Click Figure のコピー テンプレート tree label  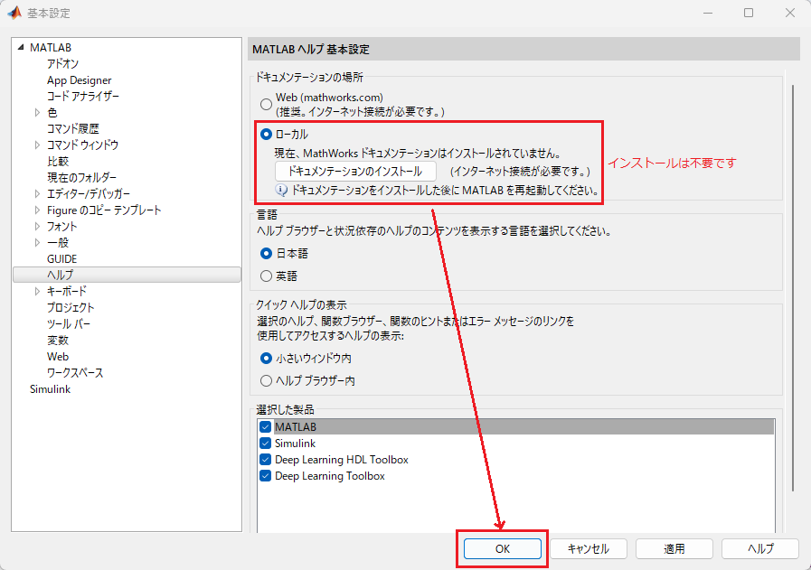tap(104, 210)
